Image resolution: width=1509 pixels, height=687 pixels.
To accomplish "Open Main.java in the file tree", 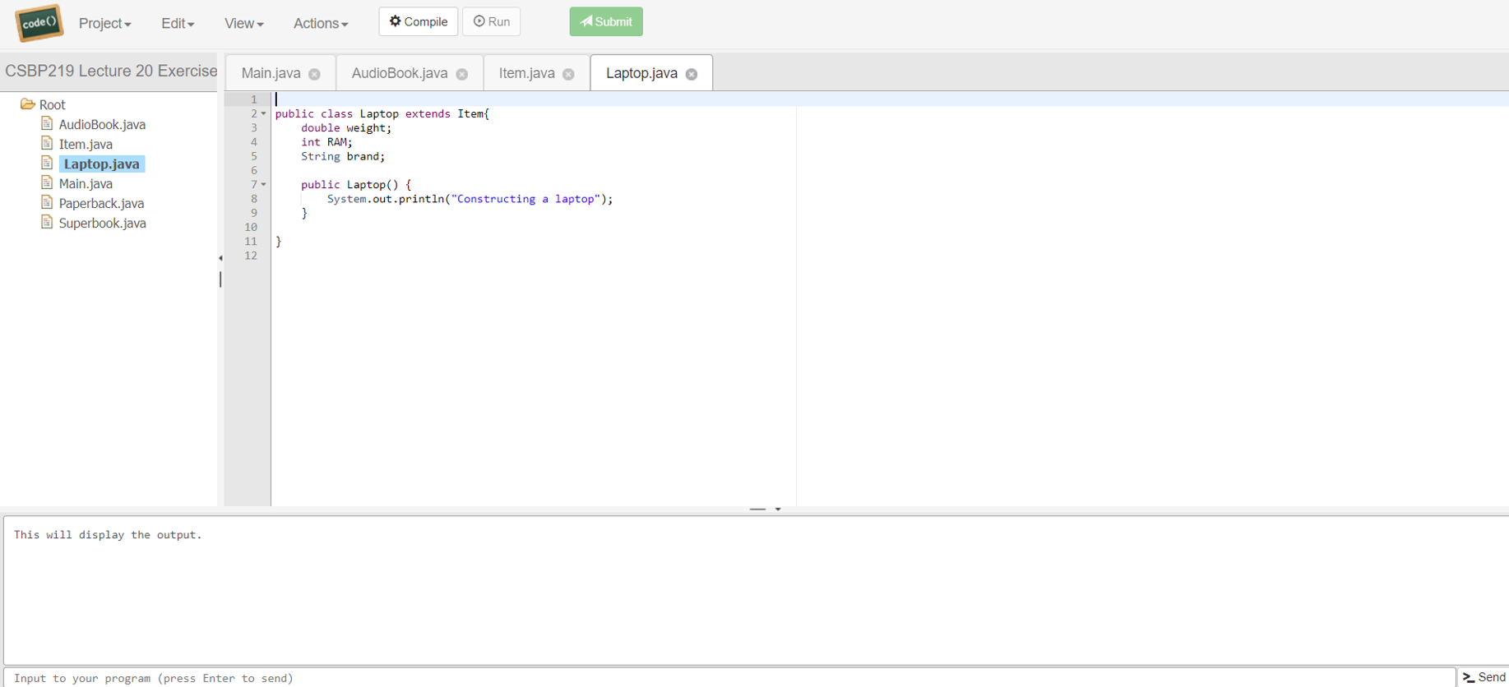I will click(86, 184).
